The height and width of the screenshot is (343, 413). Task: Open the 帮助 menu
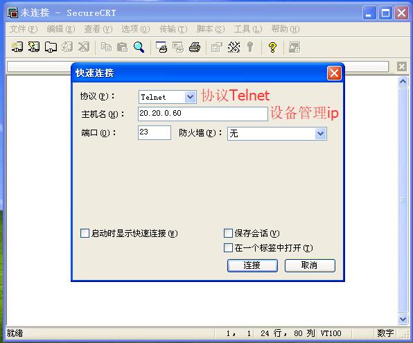pyautogui.click(x=285, y=28)
